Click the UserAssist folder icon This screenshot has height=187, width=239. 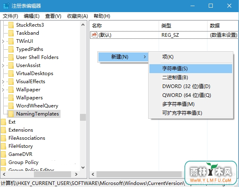coord(11,65)
